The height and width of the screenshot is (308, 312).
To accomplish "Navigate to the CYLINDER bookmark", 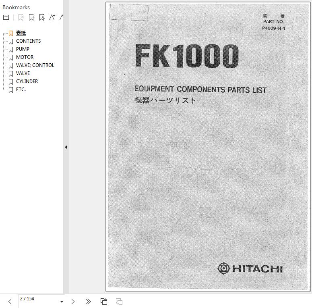I will pyautogui.click(x=27, y=81).
